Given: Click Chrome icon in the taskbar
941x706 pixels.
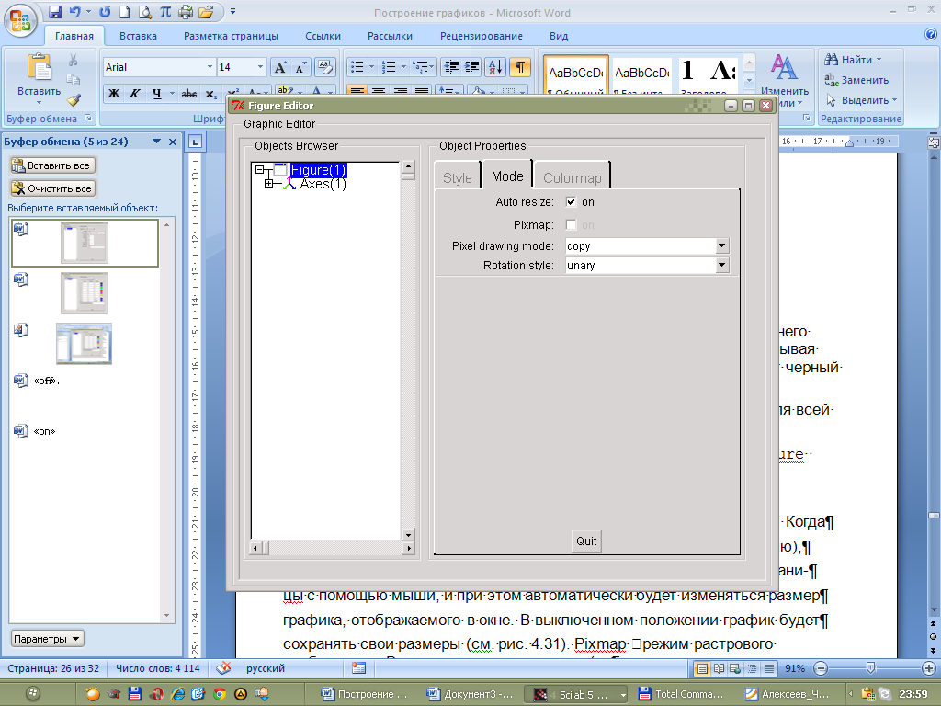Looking at the screenshot, I should point(220,694).
